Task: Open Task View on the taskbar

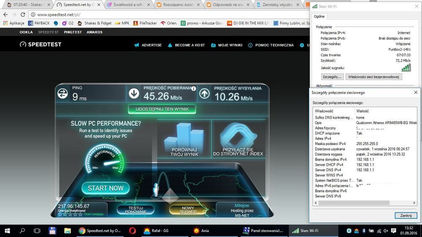Action: [x=37, y=231]
